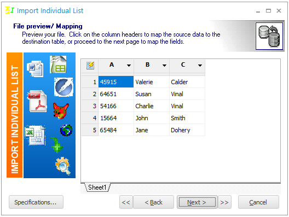This screenshot has width=289, height=217.
Task: Open column C mapping dropdown arrow
Action: coord(200,66)
